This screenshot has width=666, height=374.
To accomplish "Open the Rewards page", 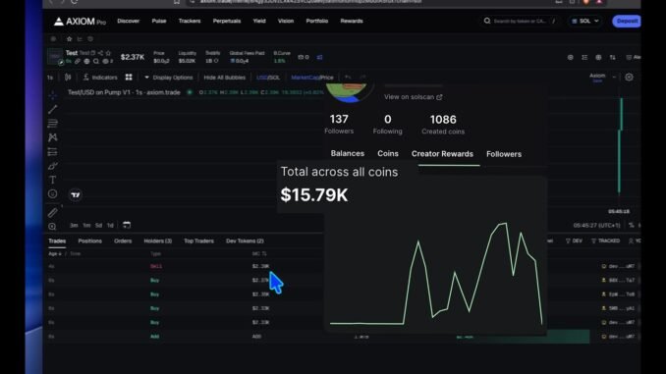I will pos(352,21).
